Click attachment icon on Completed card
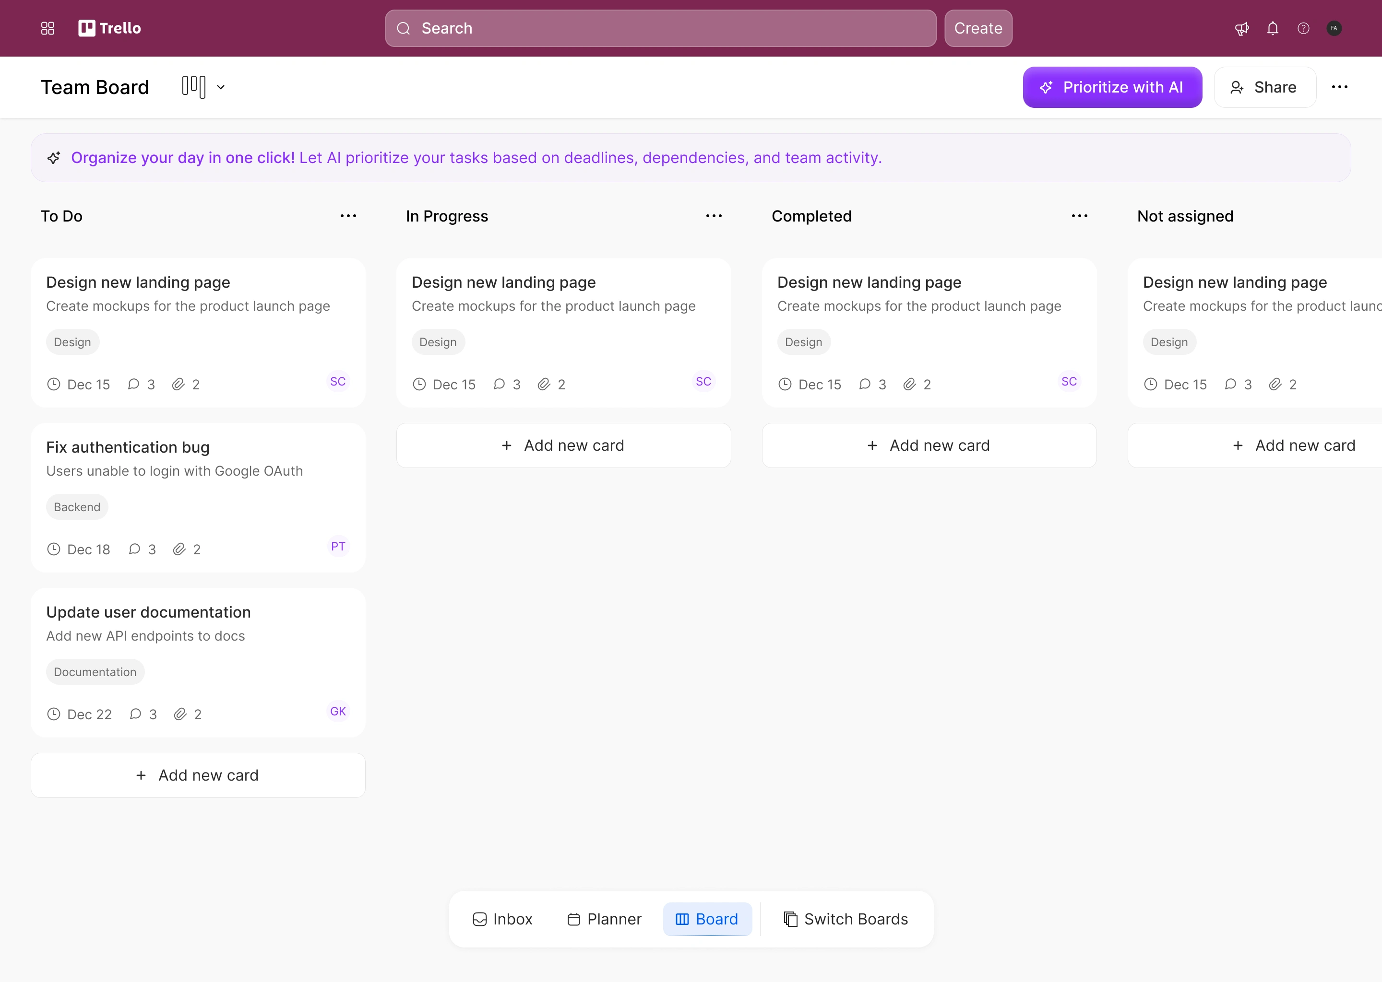Screen dimensions: 1382x982 coord(909,384)
